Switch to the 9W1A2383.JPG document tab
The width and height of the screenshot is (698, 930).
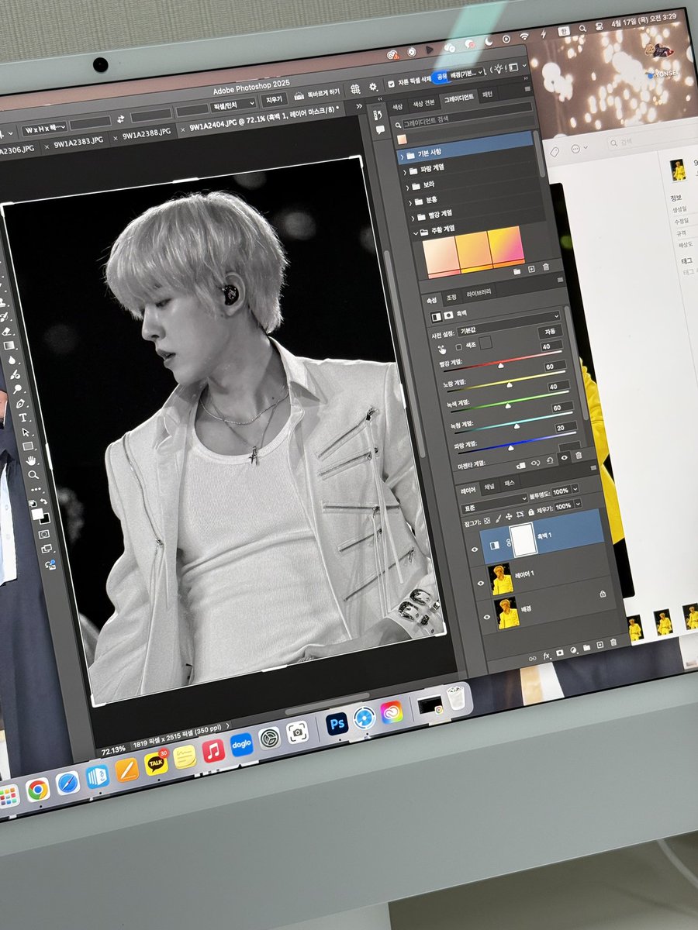click(x=78, y=141)
